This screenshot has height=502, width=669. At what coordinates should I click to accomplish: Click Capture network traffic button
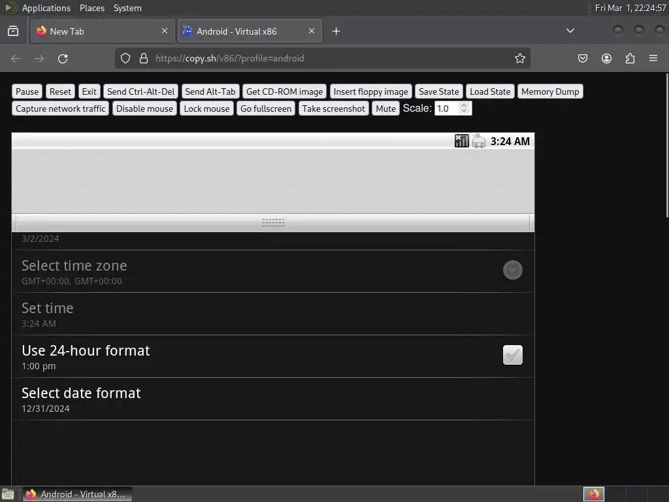click(61, 109)
